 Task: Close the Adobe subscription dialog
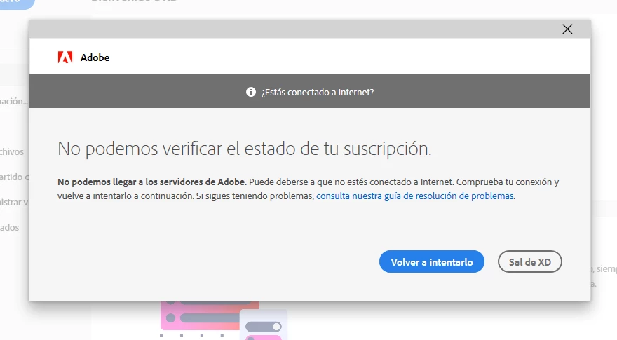[567, 29]
